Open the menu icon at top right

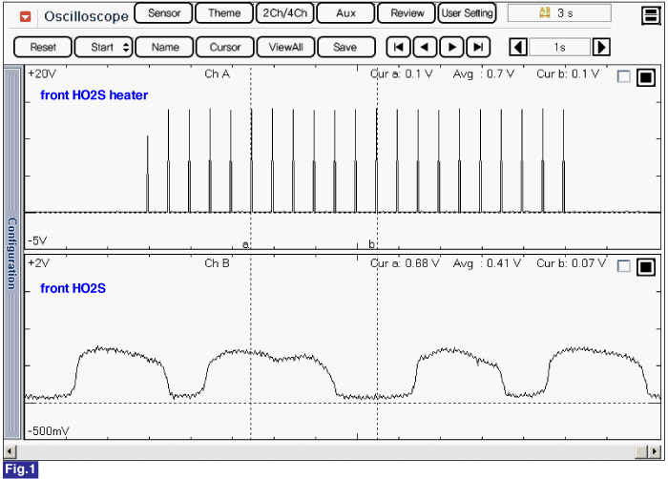(650, 13)
